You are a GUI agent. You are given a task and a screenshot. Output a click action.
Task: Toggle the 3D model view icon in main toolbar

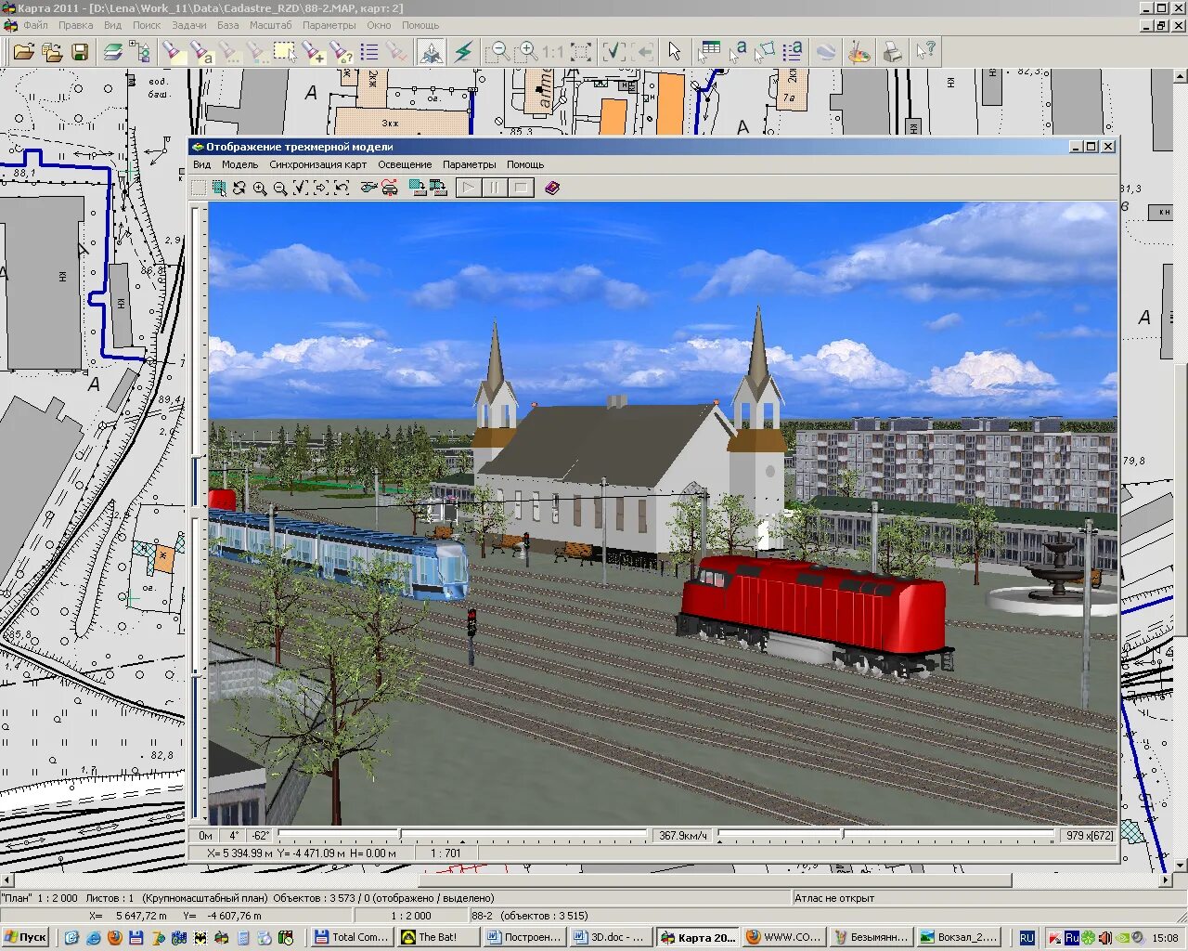pos(431,52)
